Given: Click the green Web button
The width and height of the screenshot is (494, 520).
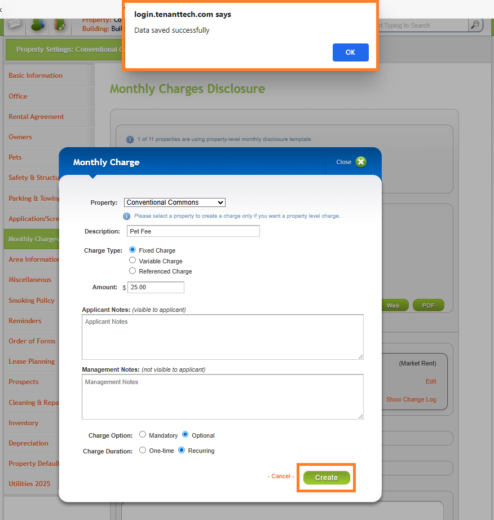Looking at the screenshot, I should [x=395, y=306].
